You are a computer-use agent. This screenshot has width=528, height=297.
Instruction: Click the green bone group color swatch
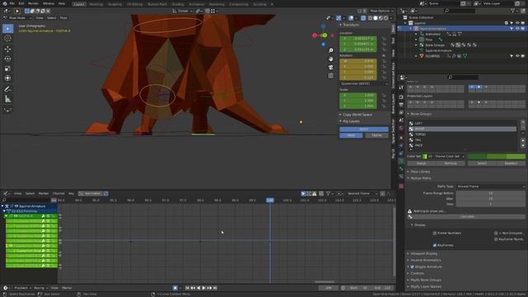(x=497, y=156)
